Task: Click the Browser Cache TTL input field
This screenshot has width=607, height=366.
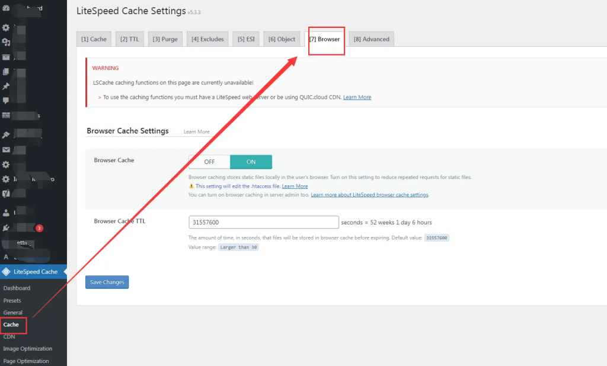Action: click(x=264, y=222)
